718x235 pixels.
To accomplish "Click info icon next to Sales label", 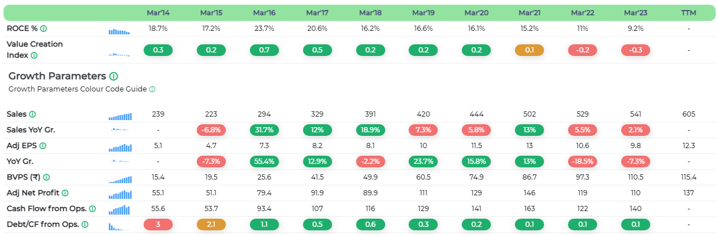I will pyautogui.click(x=33, y=114).
